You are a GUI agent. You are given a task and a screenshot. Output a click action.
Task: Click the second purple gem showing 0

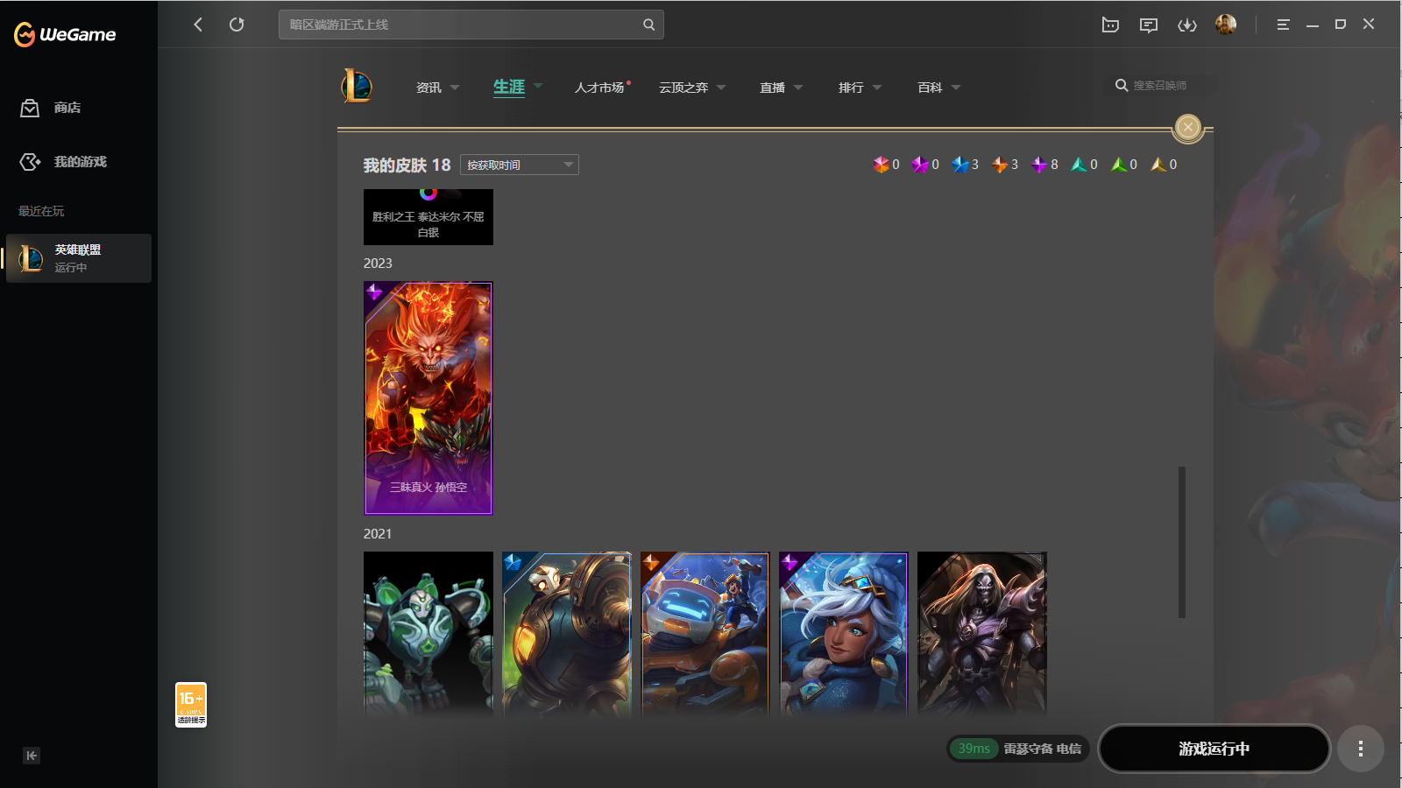click(x=919, y=165)
